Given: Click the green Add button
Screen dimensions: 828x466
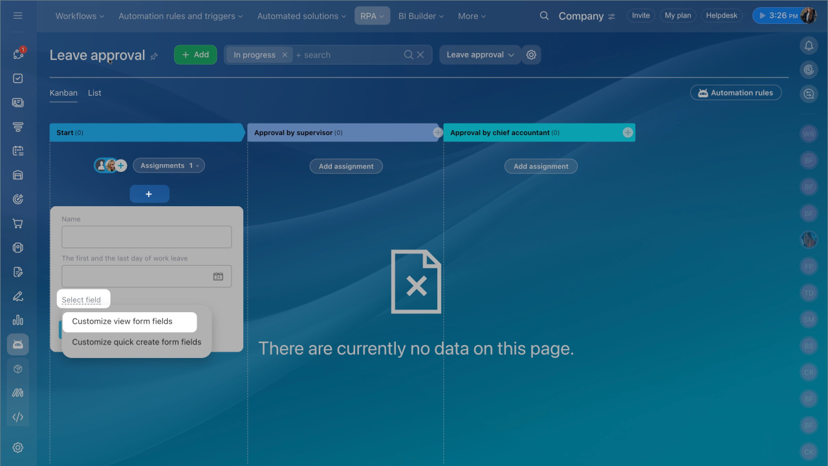Looking at the screenshot, I should click(195, 55).
